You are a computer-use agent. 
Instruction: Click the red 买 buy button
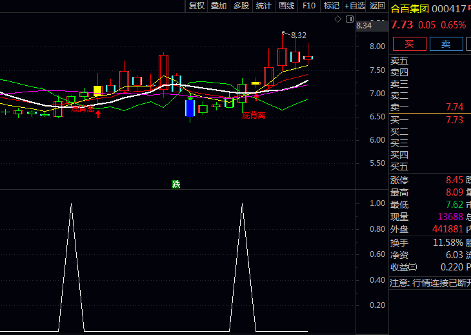click(409, 44)
